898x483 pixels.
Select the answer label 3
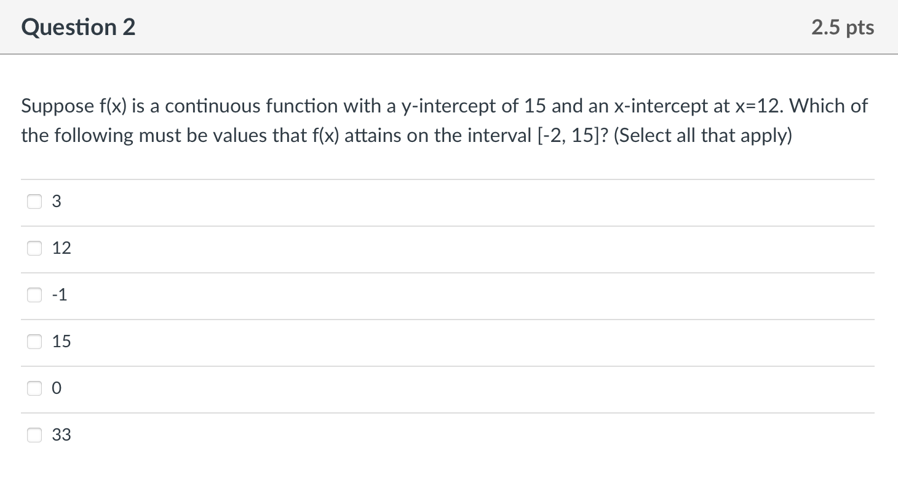pos(57,201)
